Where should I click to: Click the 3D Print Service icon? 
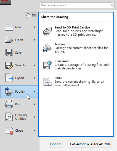tap(47, 31)
